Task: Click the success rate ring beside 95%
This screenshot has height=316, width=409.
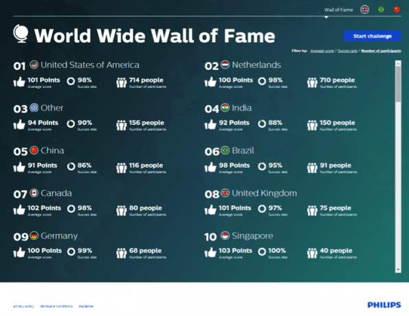Action: pyautogui.click(x=262, y=166)
